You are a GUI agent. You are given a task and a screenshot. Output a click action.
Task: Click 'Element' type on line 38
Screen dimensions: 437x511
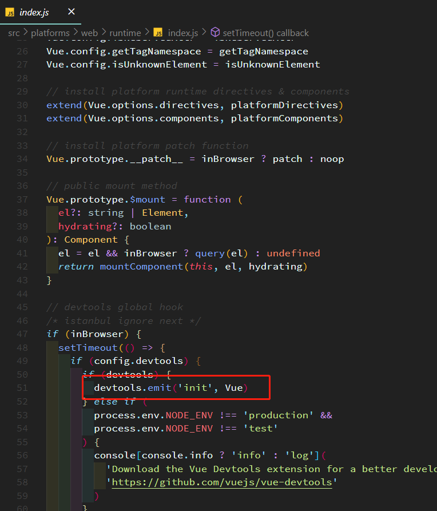pyautogui.click(x=162, y=213)
